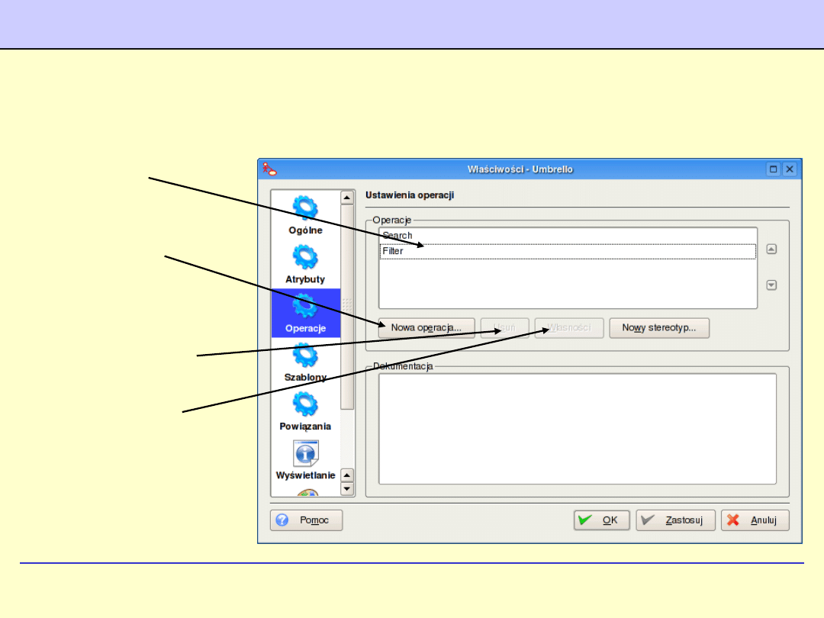This screenshot has height=618, width=824.
Task: Move operation up with the up arrow
Action: [x=771, y=249]
